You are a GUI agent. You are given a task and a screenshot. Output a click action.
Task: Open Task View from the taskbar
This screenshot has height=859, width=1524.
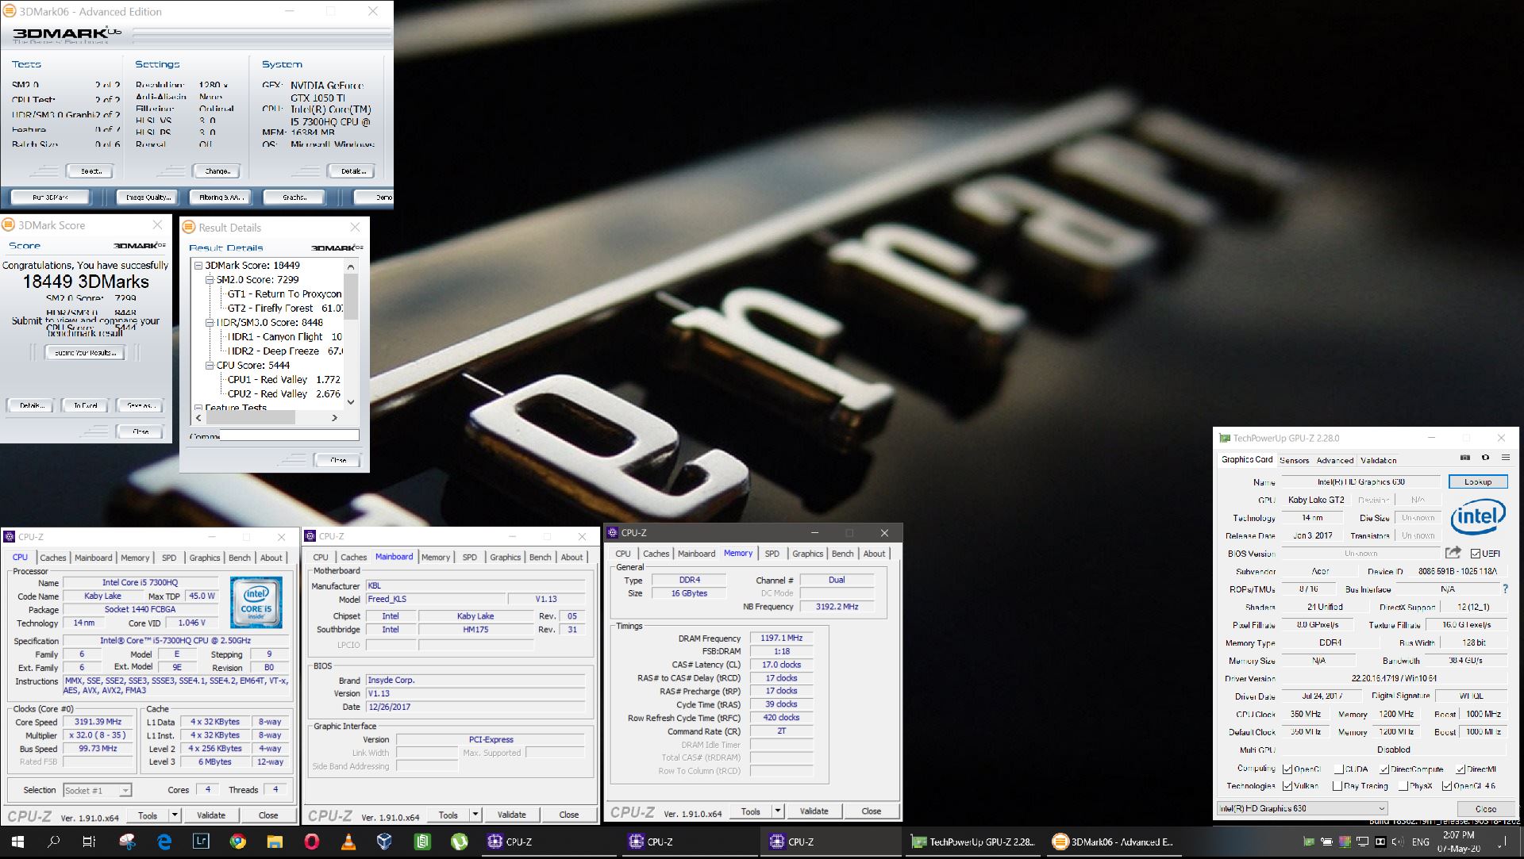pos(89,842)
